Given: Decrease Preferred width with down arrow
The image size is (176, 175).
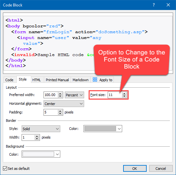Looking at the screenshot, I should pyautogui.click(x=60, y=96).
